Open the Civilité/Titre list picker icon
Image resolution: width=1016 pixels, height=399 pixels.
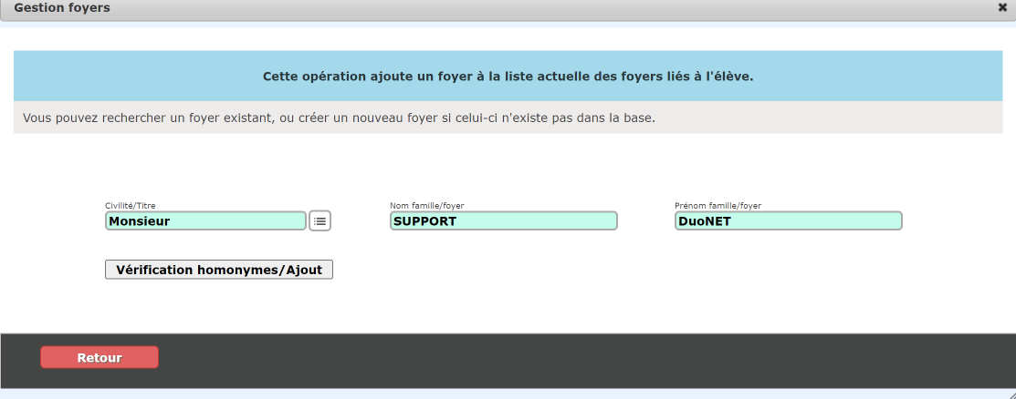[x=320, y=220]
